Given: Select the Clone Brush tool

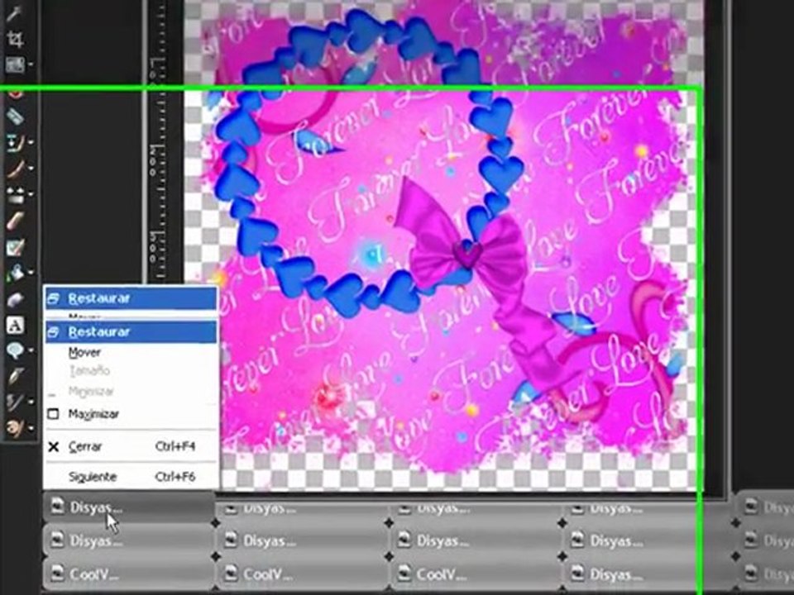Looking at the screenshot, I should (14, 143).
